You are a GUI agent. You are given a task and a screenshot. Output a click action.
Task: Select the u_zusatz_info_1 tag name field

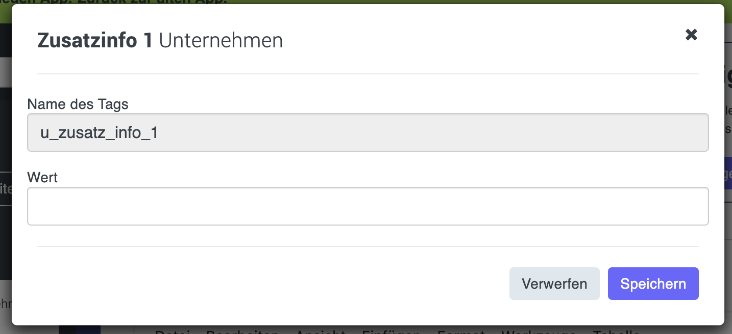pyautogui.click(x=368, y=132)
